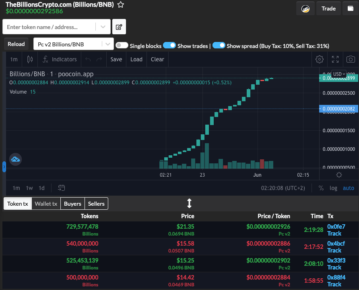Click the edit pencil icon beside the search box

pos(119,27)
